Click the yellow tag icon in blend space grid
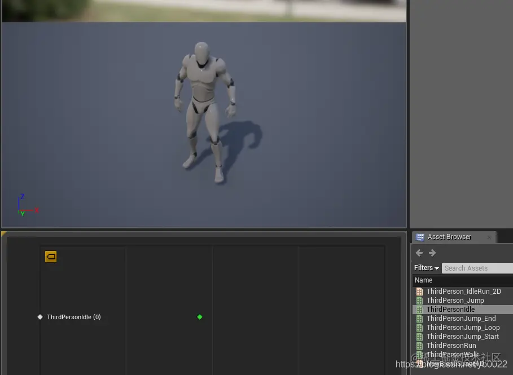 (x=51, y=257)
